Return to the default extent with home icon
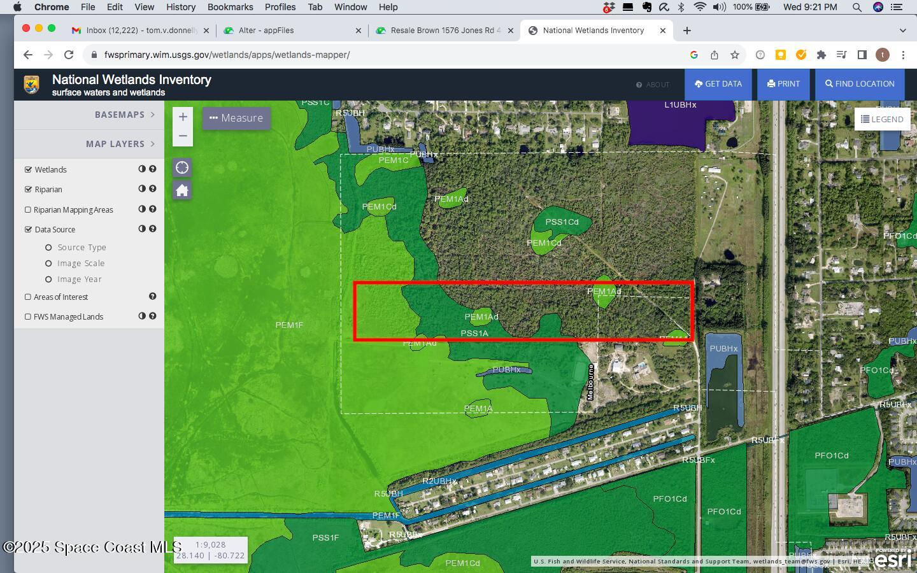This screenshot has height=573, width=917. 182,190
